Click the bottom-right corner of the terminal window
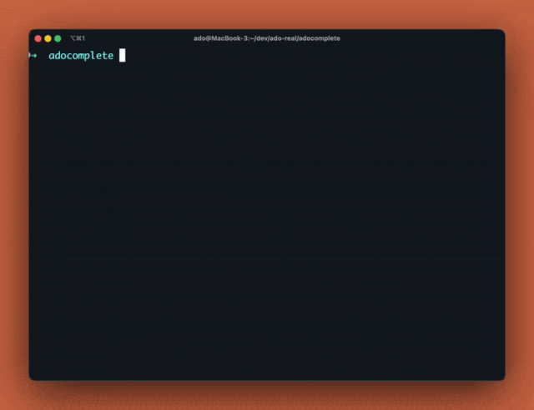This screenshot has height=410, width=534. click(x=503, y=378)
